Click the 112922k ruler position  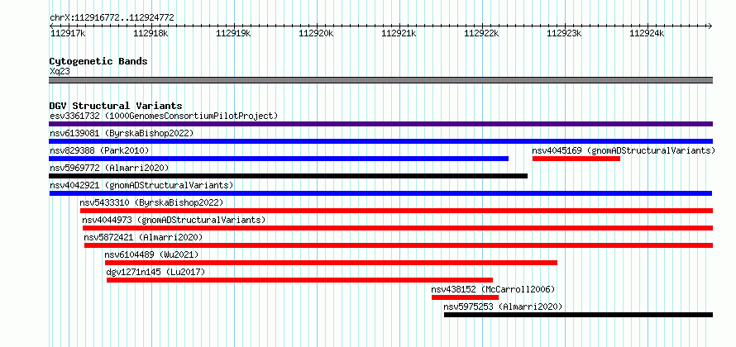(481, 33)
